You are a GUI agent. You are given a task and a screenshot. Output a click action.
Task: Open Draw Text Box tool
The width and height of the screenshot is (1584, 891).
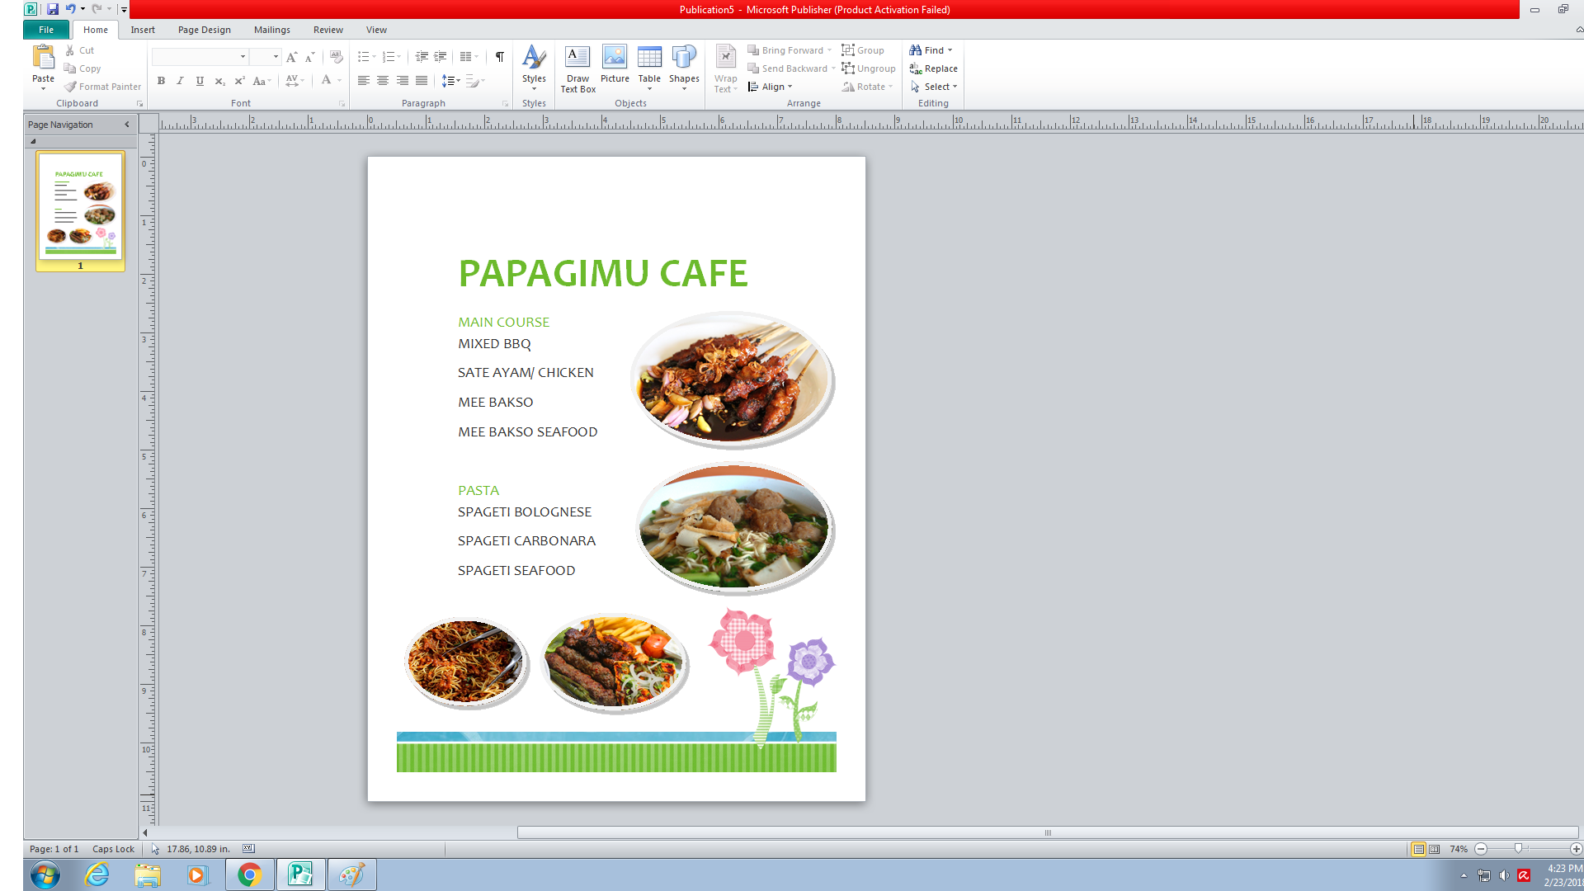tap(577, 68)
